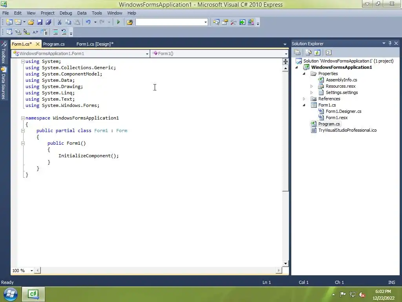402x302 pixels.
Task: Open the File menu
Action: [x=5, y=13]
